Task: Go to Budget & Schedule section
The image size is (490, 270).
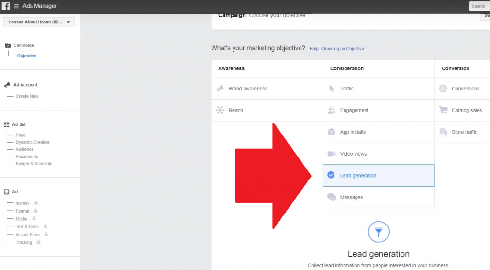Action: [x=34, y=164]
